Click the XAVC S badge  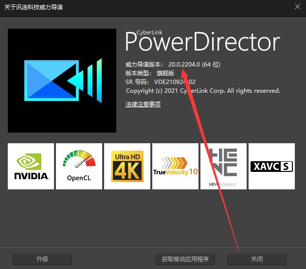point(271,166)
